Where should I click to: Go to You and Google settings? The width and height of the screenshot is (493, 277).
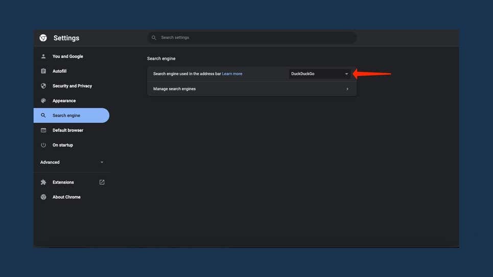point(67,57)
